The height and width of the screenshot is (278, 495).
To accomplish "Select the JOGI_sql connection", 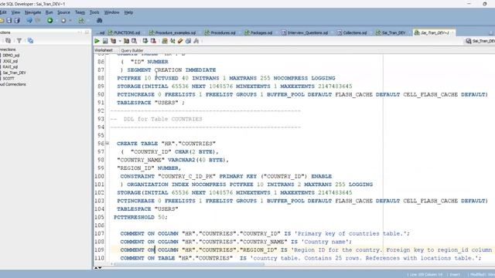I will (x=10, y=61).
